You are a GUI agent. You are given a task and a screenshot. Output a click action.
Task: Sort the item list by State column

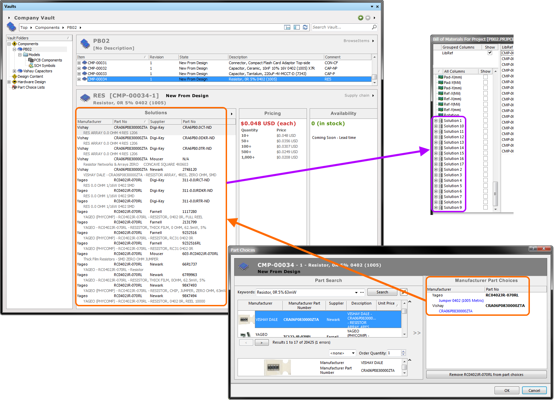[x=203, y=57]
